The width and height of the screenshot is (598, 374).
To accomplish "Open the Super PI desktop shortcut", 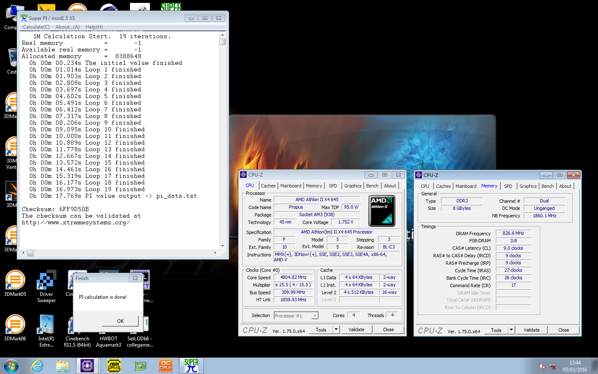I will [171, 6].
